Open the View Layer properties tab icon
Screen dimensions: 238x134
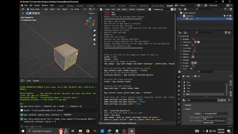click(x=179, y=90)
